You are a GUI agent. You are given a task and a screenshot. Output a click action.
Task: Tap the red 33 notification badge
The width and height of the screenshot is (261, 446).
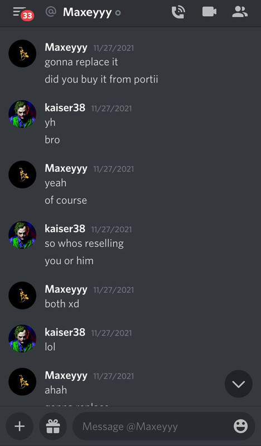tap(27, 16)
